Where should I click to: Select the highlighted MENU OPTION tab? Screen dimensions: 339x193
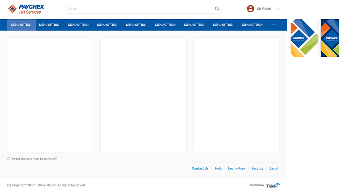21,25
